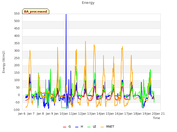This screenshot has width=177, height=132.
Task: Click the 400 y-axis tick label
Action: [x=17, y=36]
